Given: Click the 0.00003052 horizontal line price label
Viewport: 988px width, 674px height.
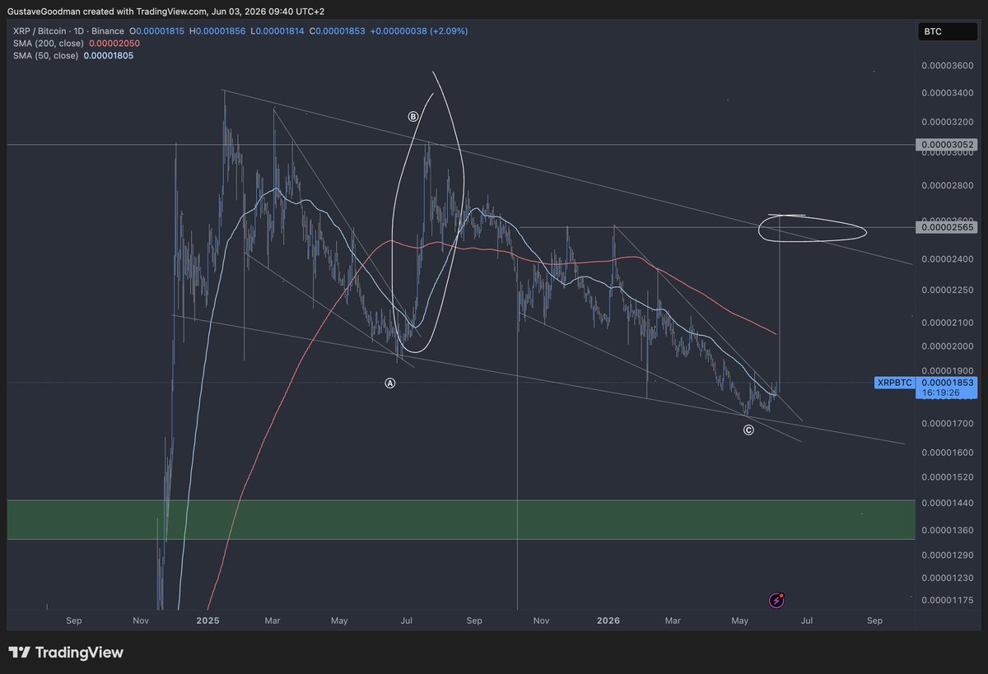Looking at the screenshot, I should (948, 144).
